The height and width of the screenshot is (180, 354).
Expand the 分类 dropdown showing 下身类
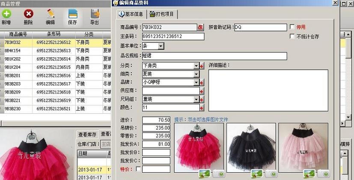click(196, 66)
